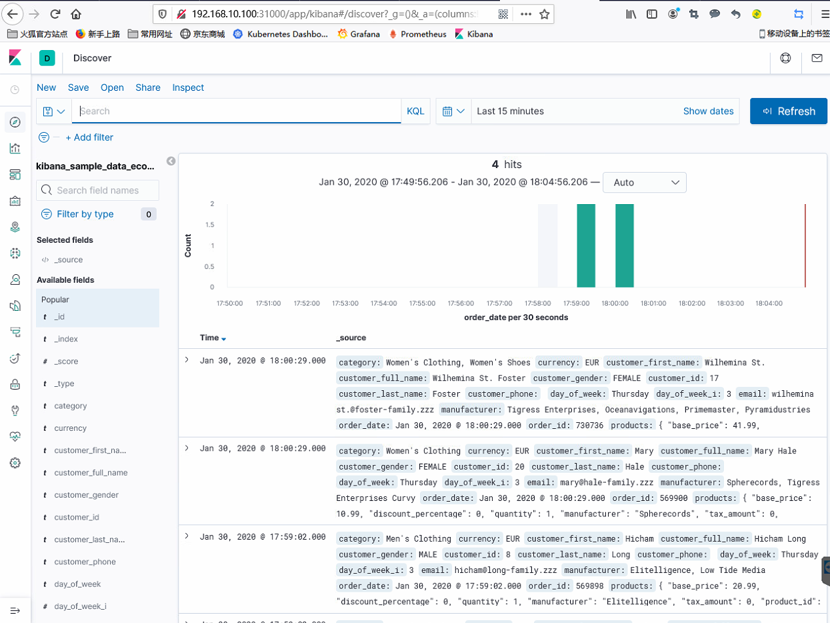The image size is (830, 623).
Task: Open the Dashboard app in sidebar
Action: click(x=15, y=175)
